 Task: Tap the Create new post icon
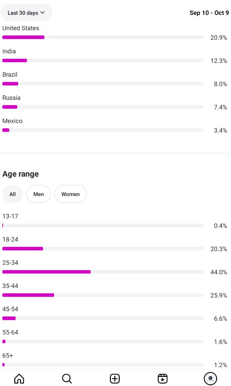pos(115,379)
